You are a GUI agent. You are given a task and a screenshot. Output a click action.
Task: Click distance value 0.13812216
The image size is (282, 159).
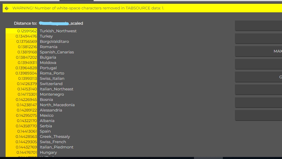tap(27, 47)
